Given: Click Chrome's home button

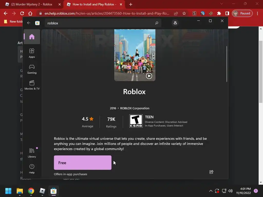Looking at the screenshot, I should [30, 13].
